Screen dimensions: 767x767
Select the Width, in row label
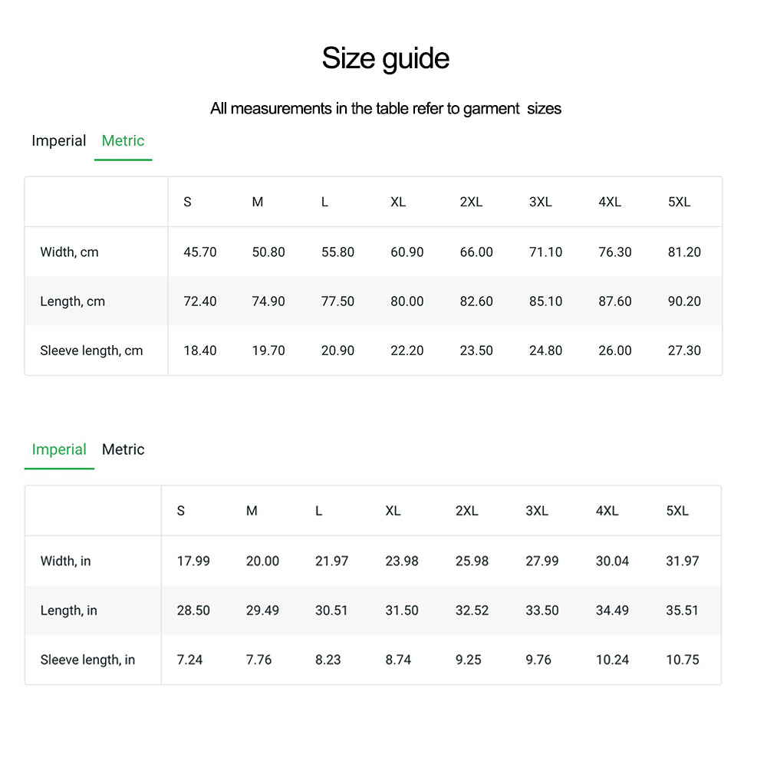tap(65, 561)
